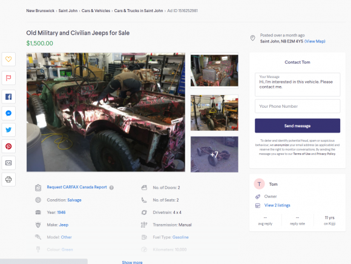
Task: Click the Salvage condition link
Action: [x=74, y=200]
